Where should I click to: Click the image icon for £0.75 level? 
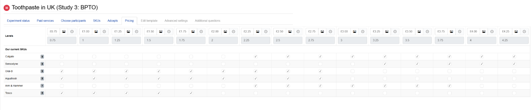click(x=64, y=32)
